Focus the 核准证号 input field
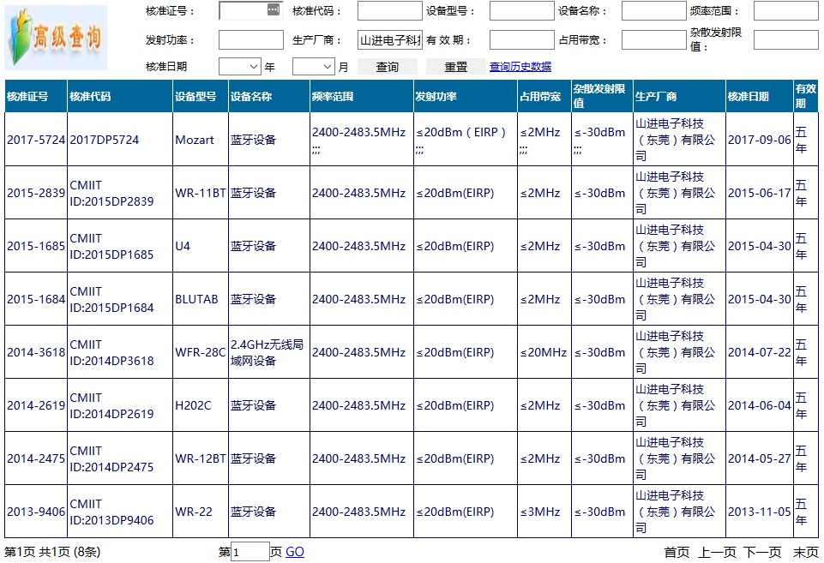This screenshot has height=563, width=824. pos(250,10)
